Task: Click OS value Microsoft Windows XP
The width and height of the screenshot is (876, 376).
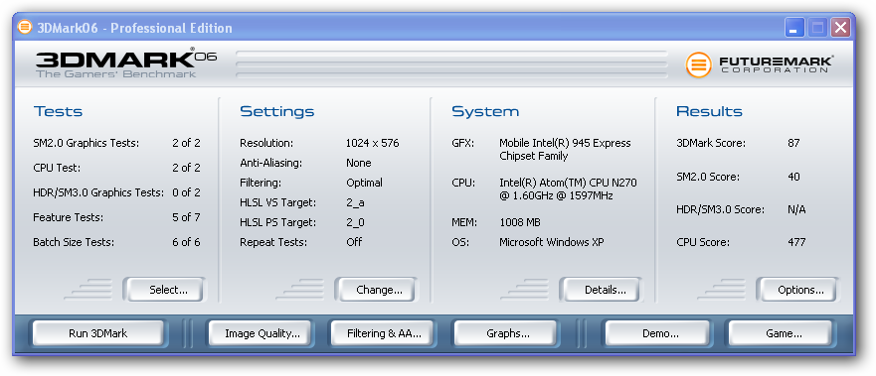Action: [x=552, y=242]
